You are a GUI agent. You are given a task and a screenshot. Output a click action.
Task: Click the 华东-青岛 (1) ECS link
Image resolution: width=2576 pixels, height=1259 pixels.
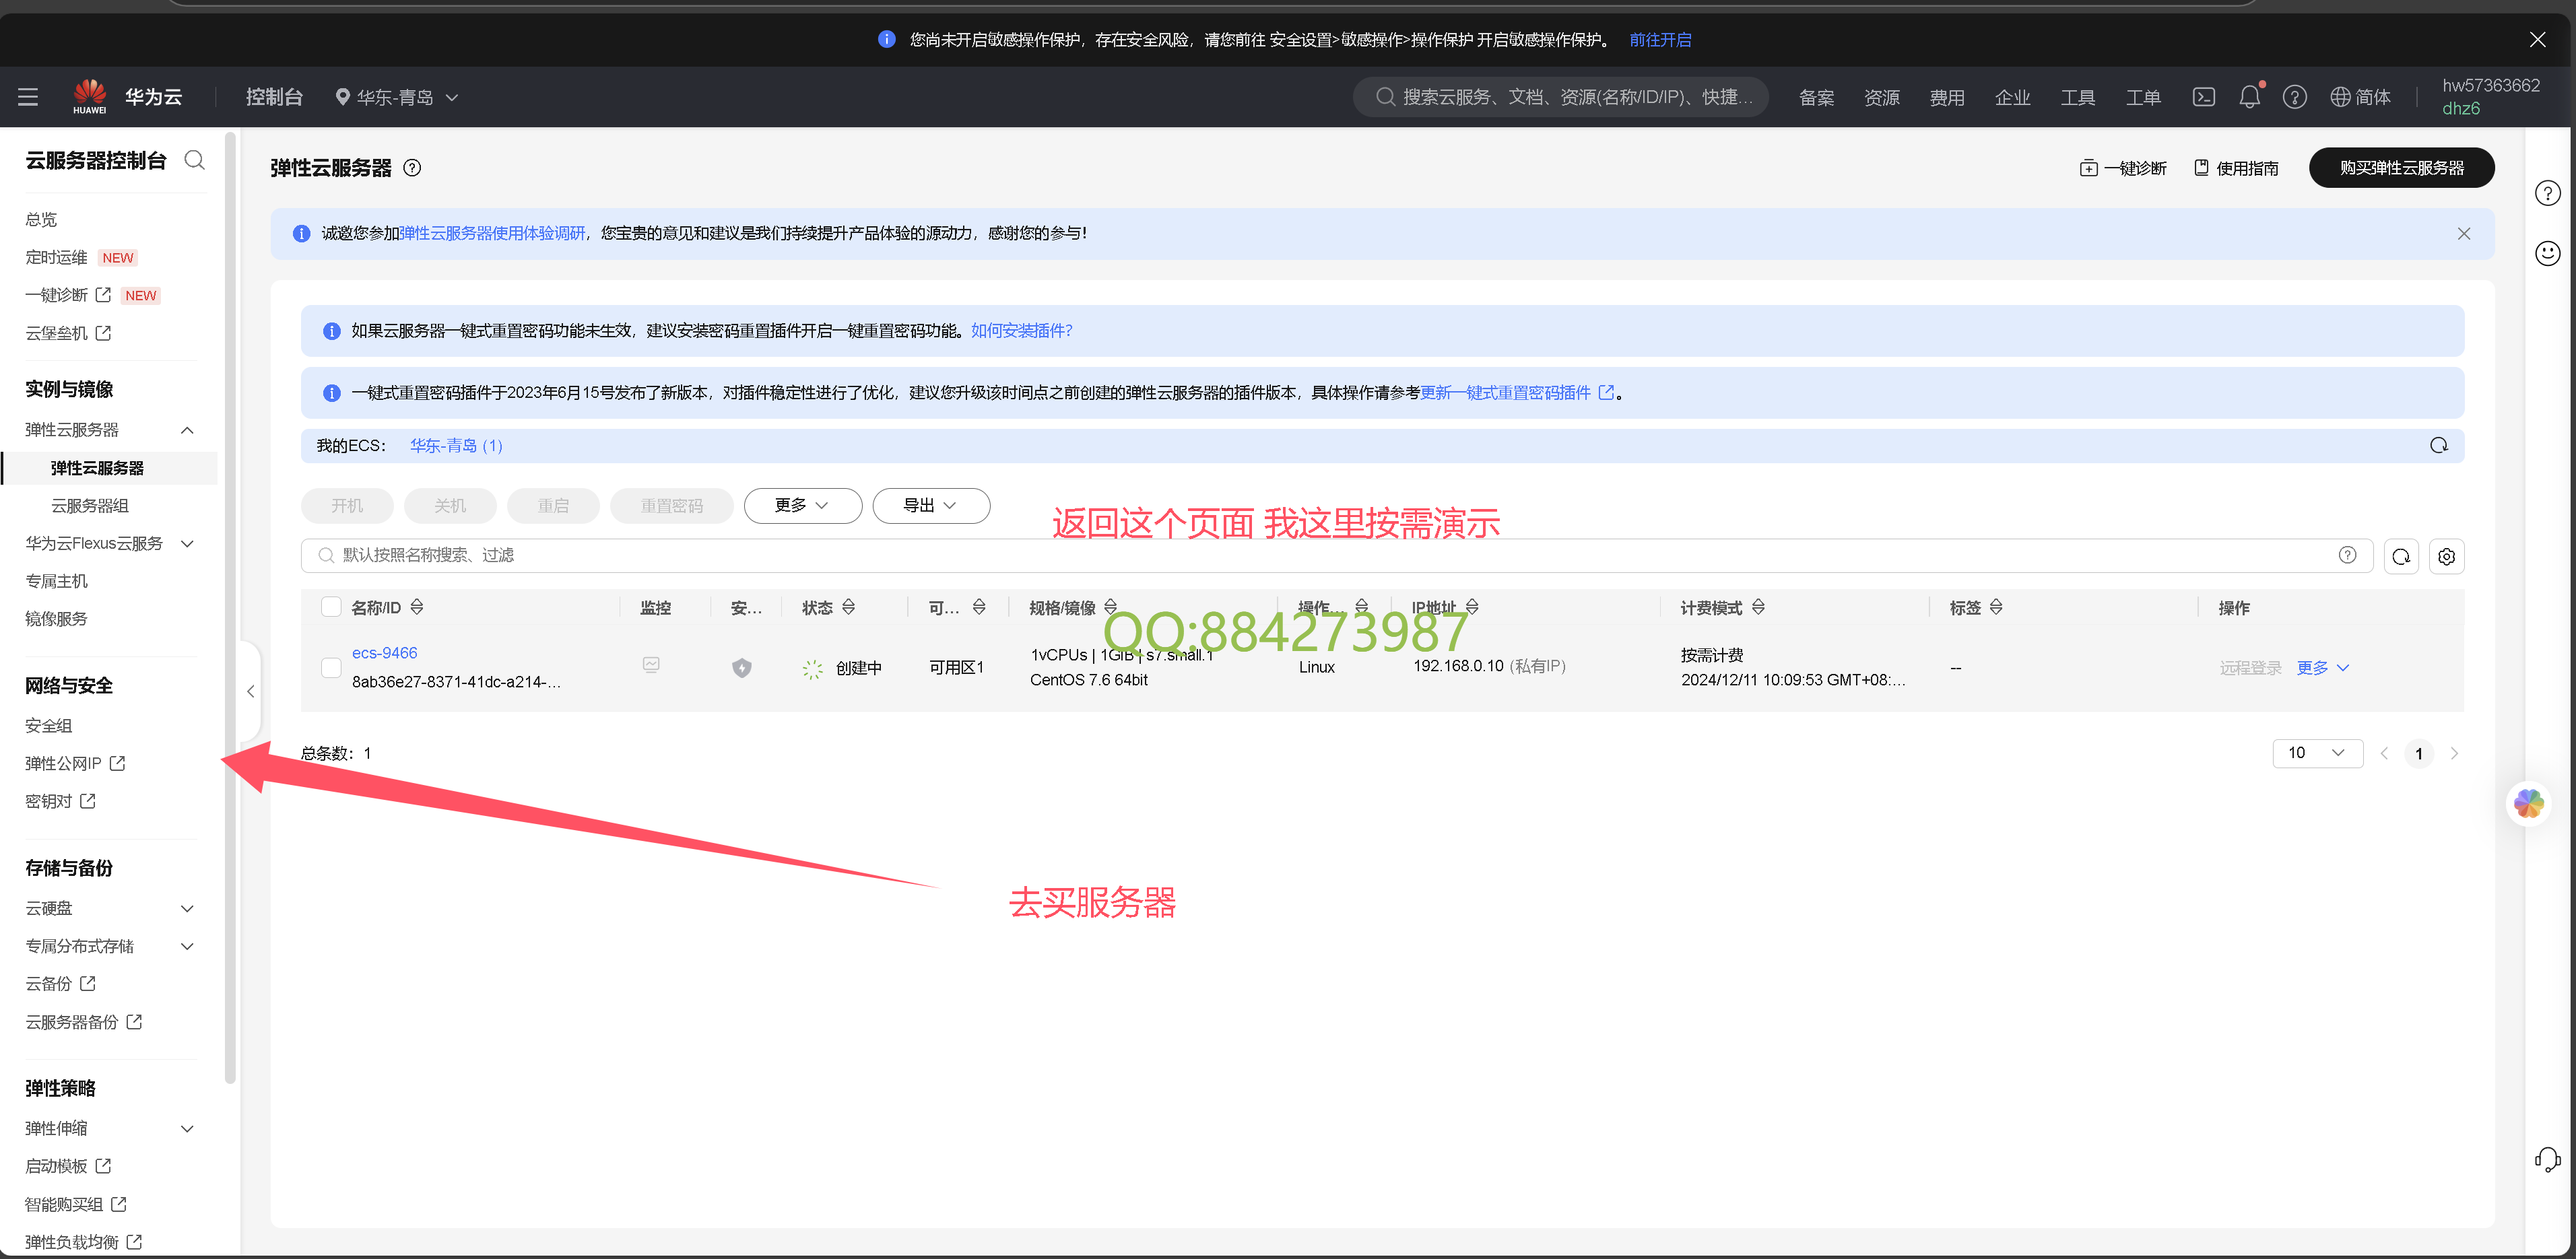click(456, 446)
